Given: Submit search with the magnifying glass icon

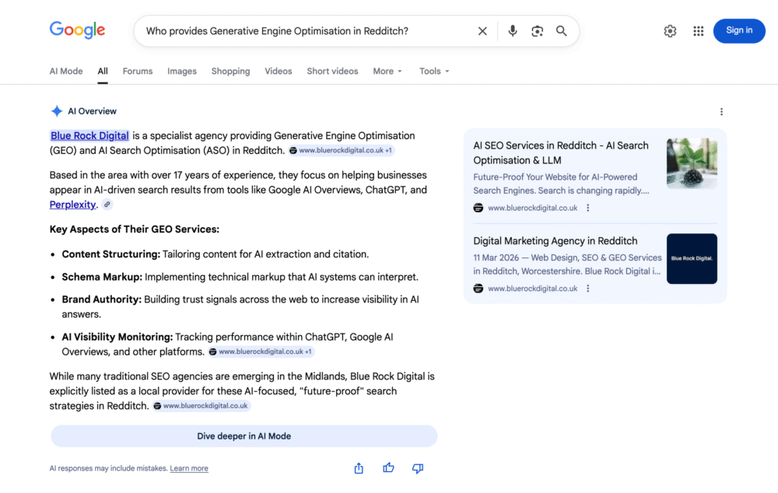Looking at the screenshot, I should pyautogui.click(x=561, y=31).
